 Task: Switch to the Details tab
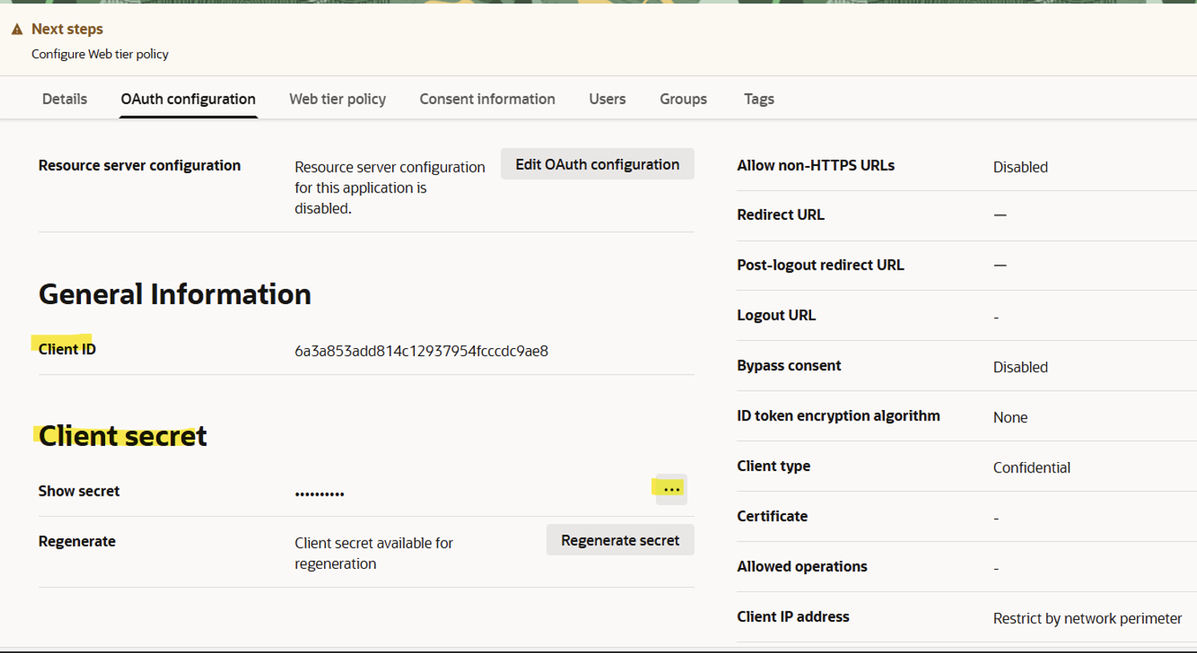point(64,99)
